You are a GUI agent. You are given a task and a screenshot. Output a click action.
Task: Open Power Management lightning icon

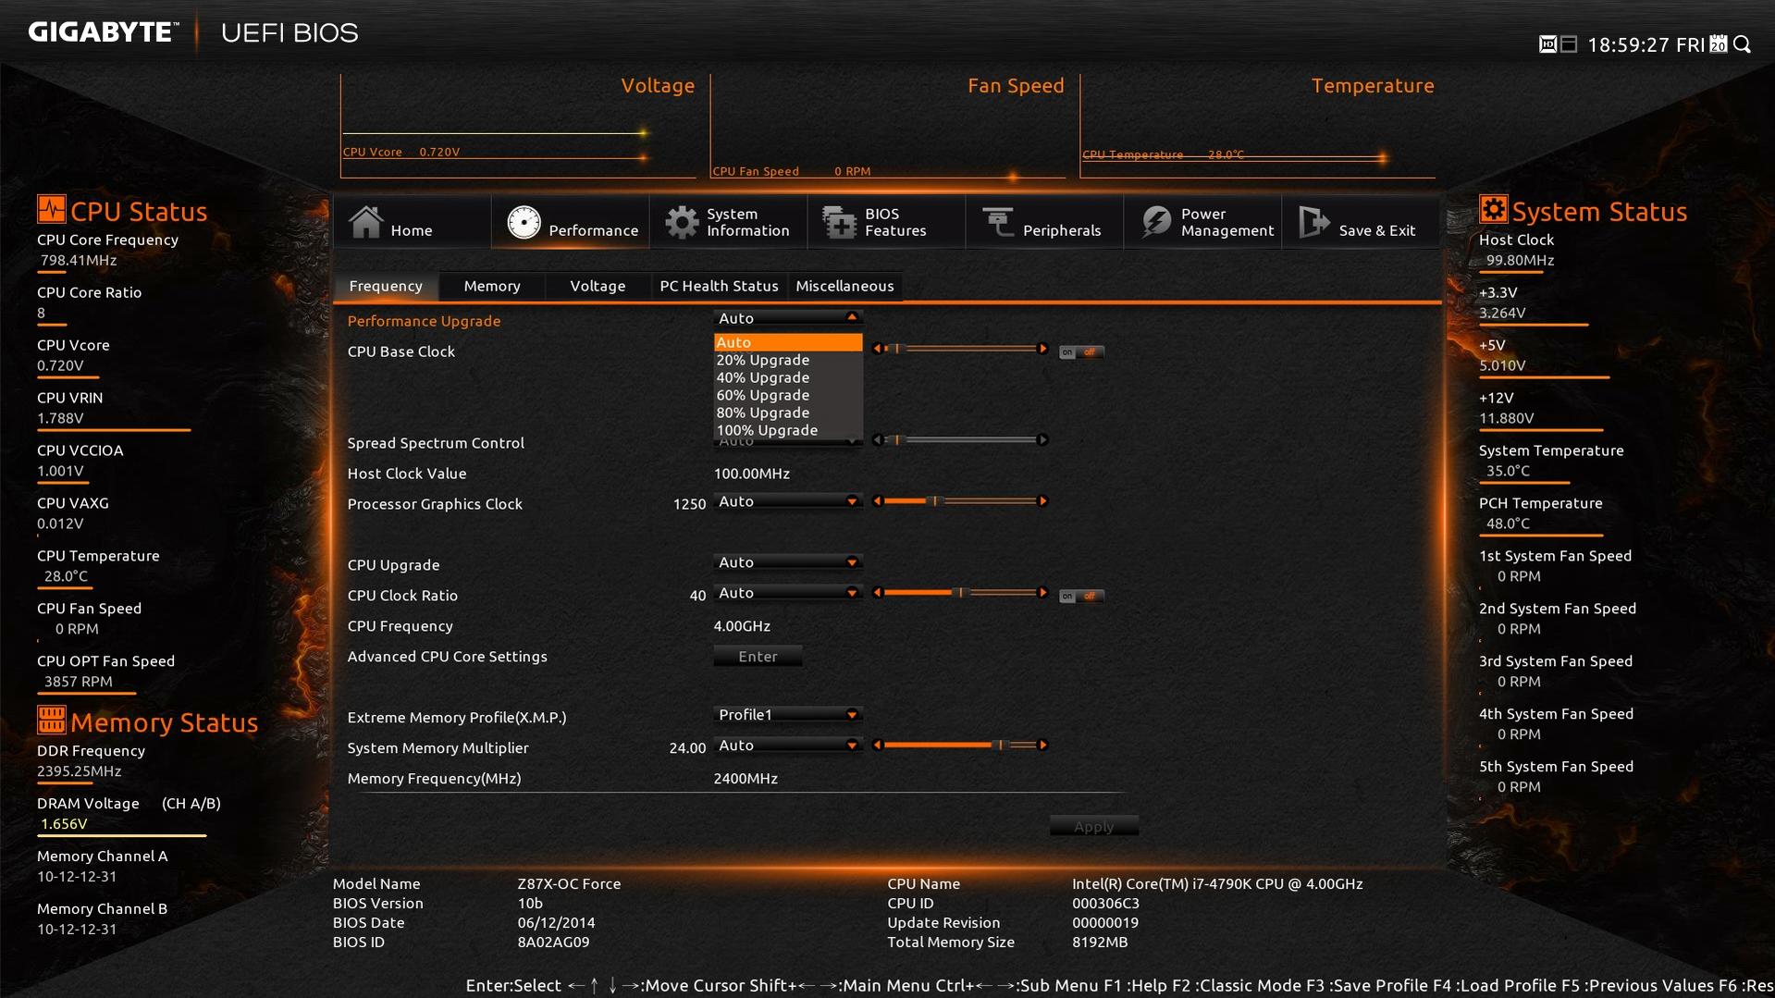1156,222
